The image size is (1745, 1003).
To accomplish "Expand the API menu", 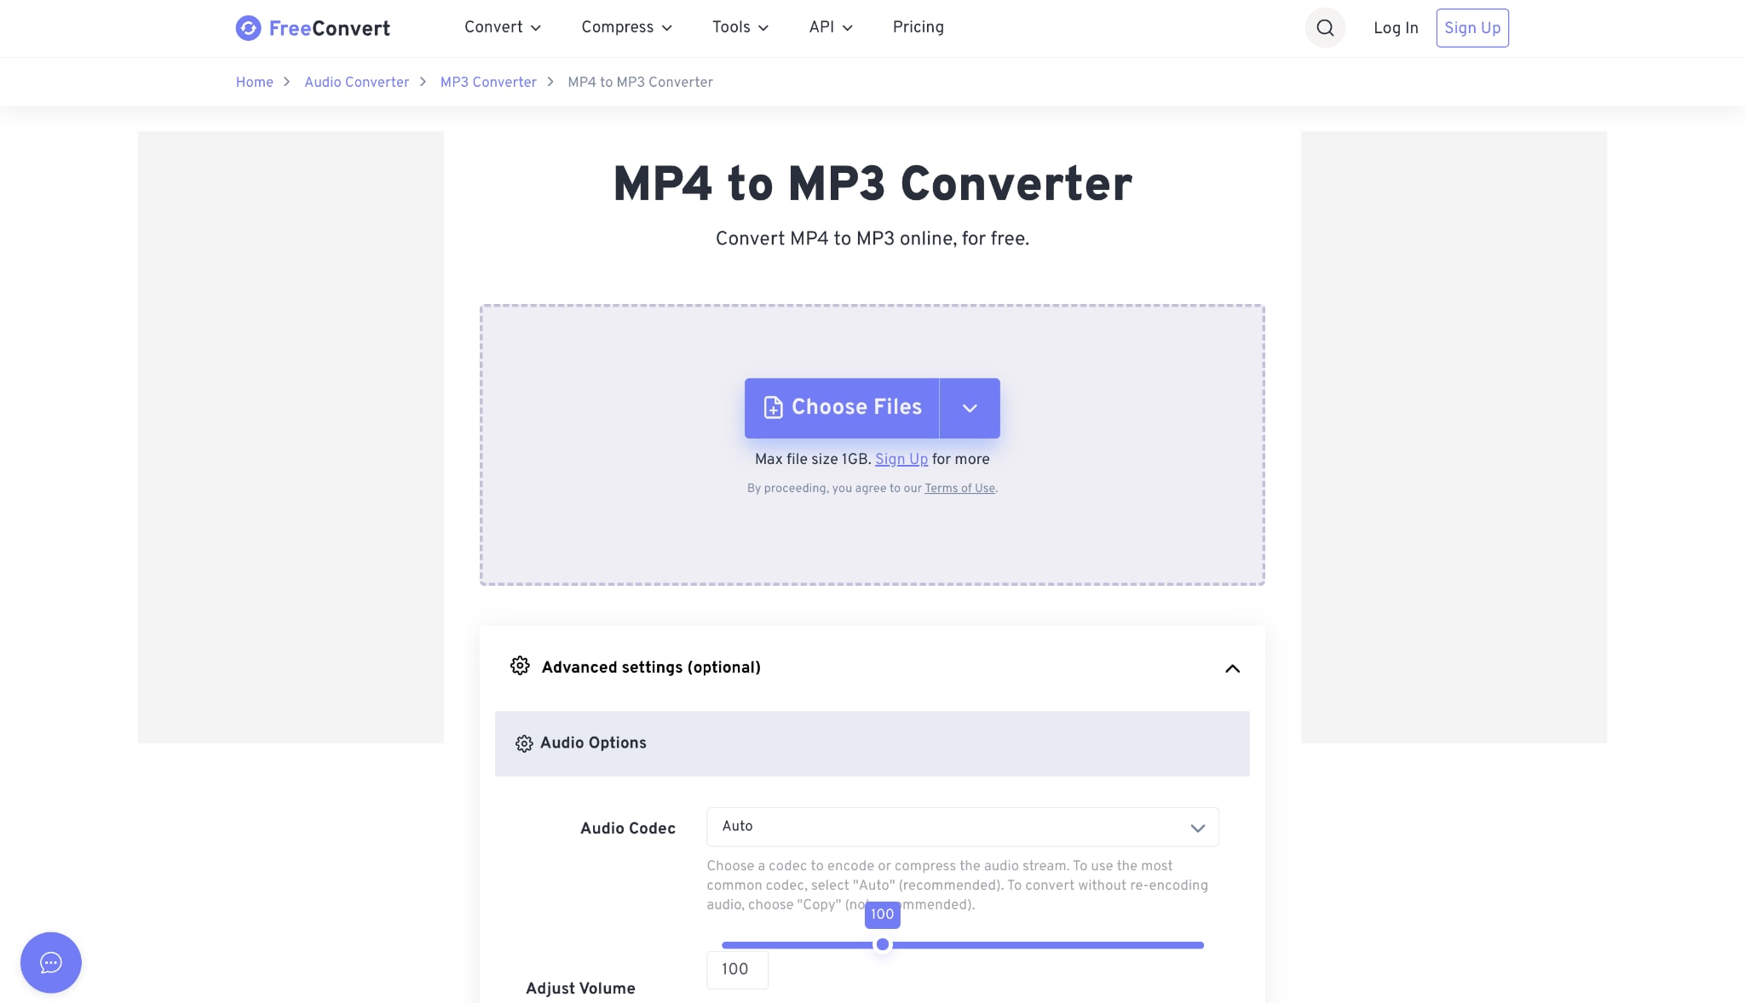I will click(x=831, y=27).
